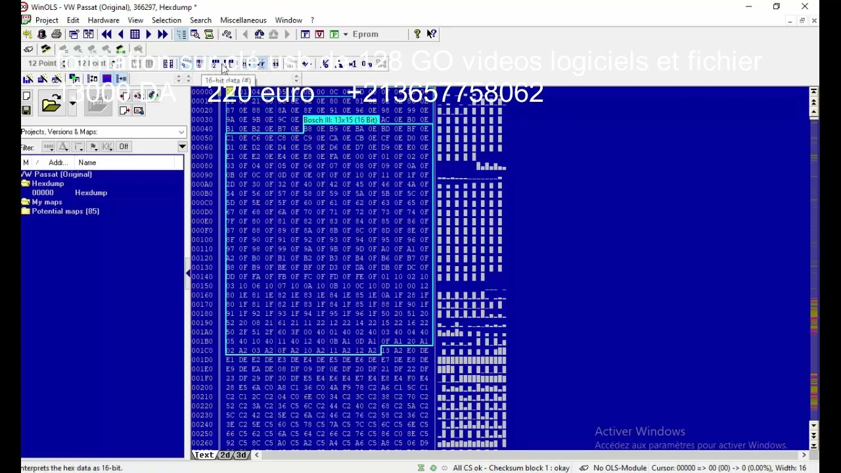Click the F window icon
The image size is (841, 473).
306,34
